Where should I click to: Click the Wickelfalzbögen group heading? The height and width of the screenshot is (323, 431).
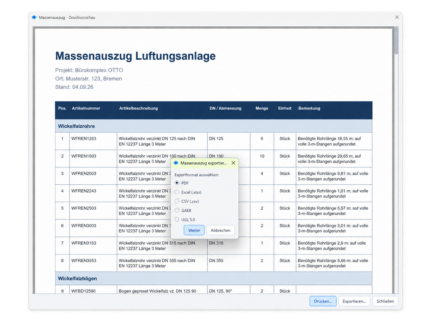tap(77, 278)
